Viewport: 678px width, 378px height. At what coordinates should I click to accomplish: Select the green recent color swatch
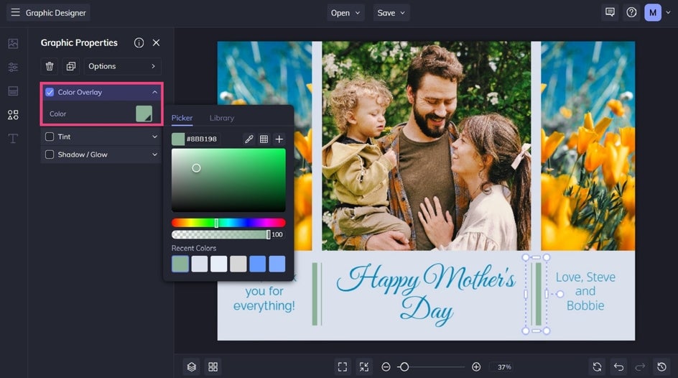180,264
